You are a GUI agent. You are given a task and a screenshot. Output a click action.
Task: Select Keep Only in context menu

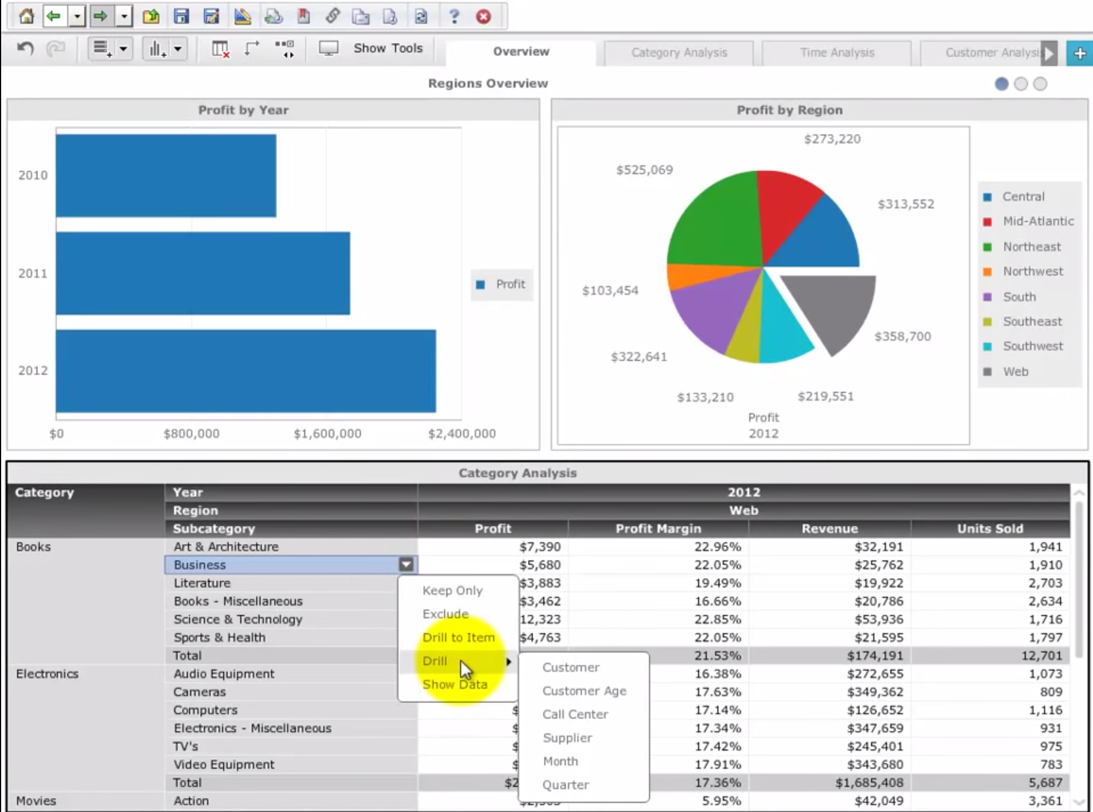tap(452, 590)
